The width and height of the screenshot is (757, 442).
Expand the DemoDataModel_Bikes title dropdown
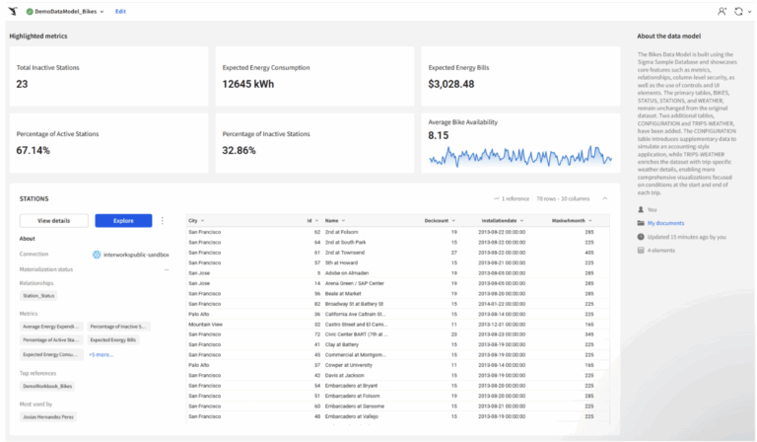pyautogui.click(x=103, y=11)
